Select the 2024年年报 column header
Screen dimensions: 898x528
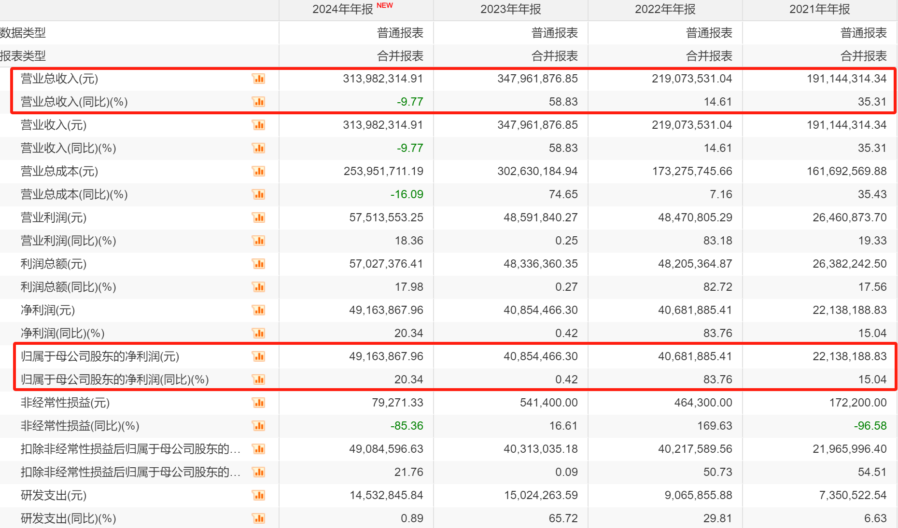[x=343, y=9]
